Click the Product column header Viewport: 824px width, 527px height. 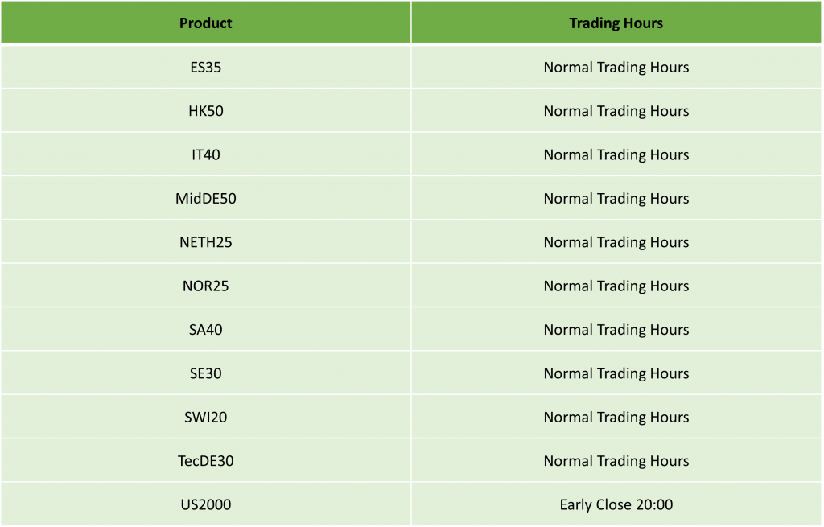point(205,23)
